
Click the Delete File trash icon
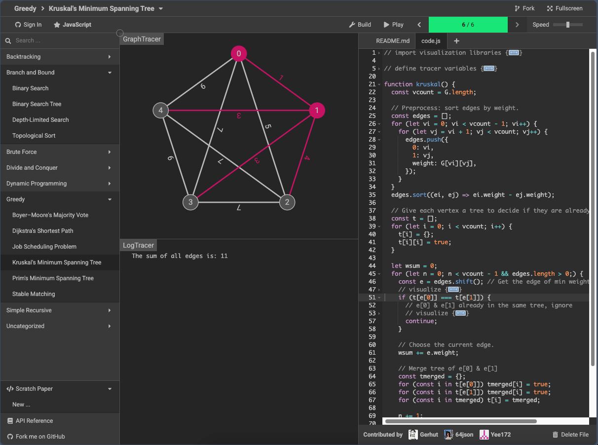coord(555,435)
